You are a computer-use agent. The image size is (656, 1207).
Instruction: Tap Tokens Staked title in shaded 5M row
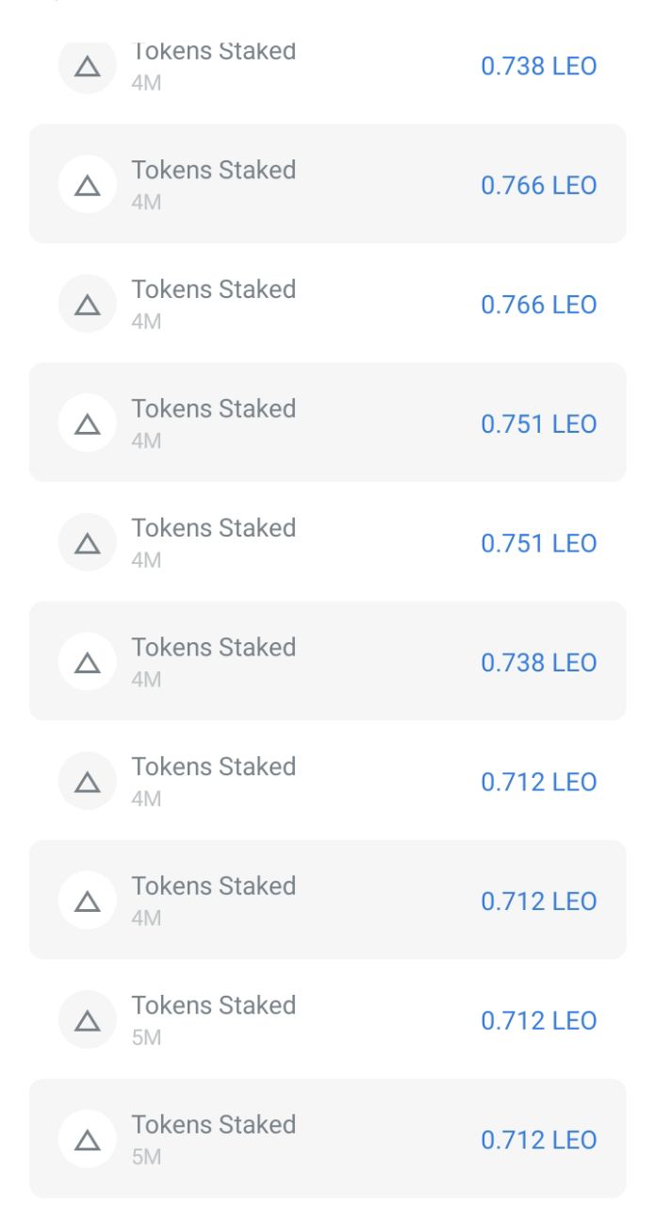click(x=214, y=1125)
